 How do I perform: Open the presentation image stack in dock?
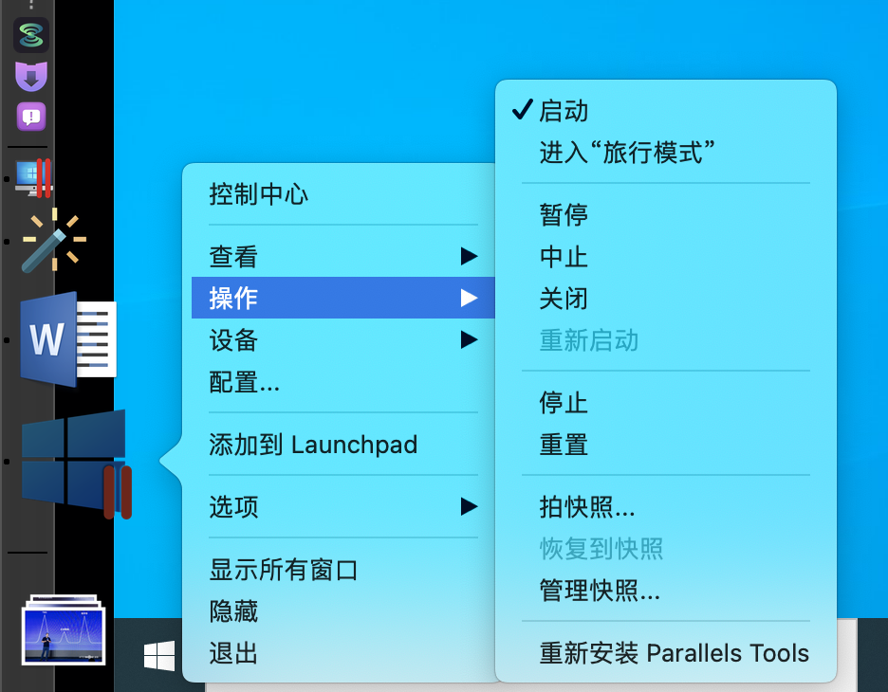coord(64,629)
